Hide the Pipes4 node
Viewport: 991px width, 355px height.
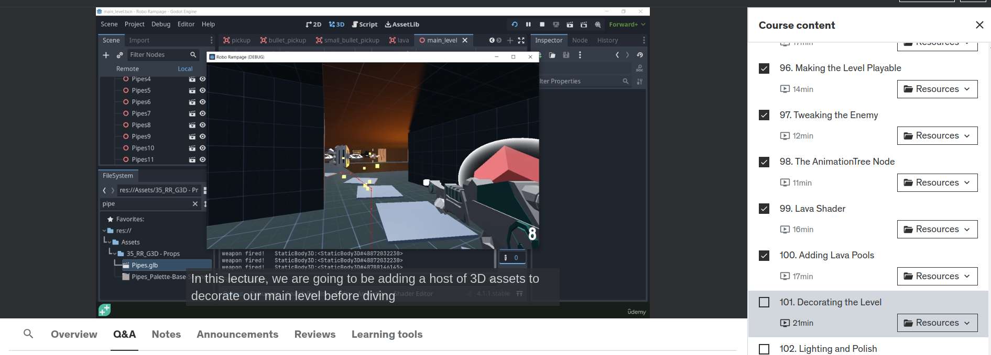point(202,79)
